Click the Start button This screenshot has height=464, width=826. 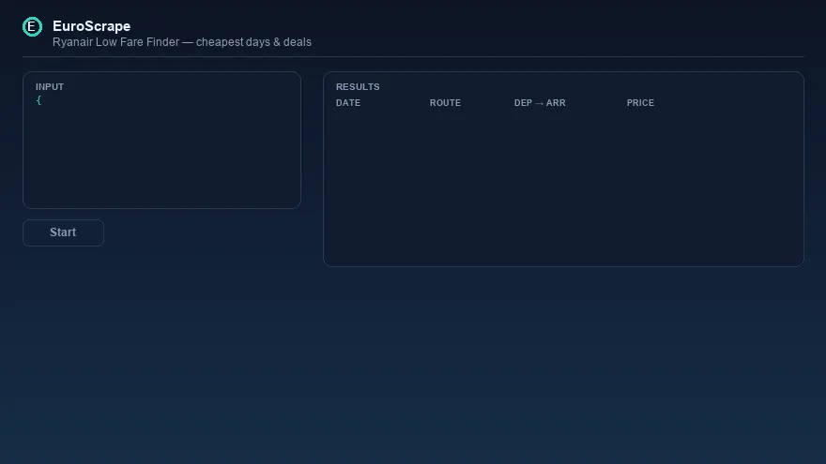tap(63, 232)
